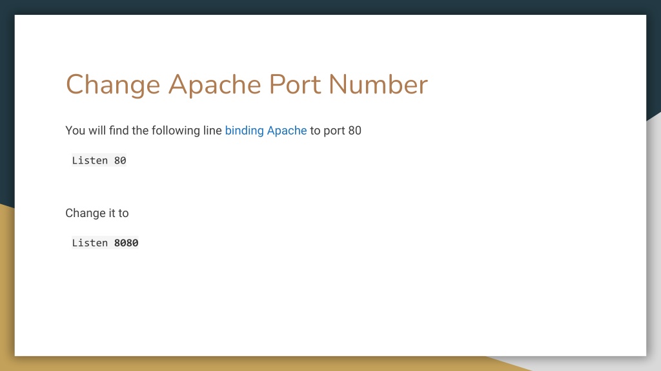
Task: Click the "Listen 8080" code snippet
Action: coord(105,243)
